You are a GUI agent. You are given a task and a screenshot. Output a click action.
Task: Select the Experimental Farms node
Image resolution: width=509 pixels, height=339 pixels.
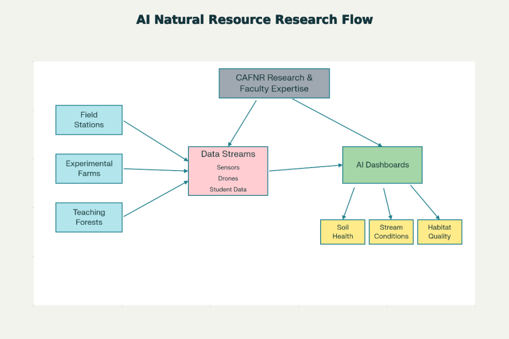(x=89, y=169)
